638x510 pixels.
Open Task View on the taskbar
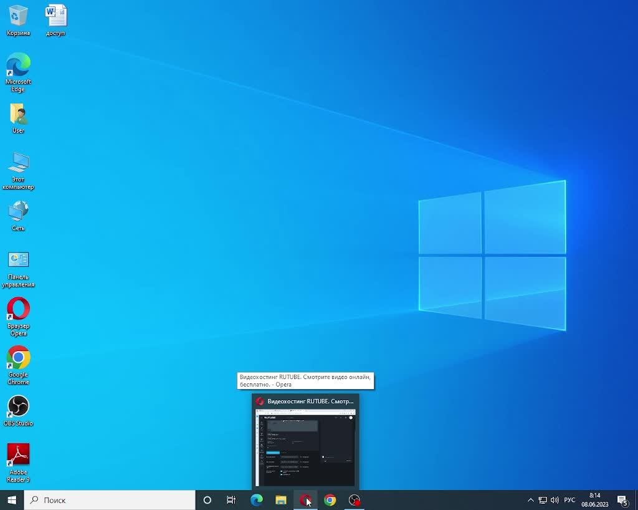pyautogui.click(x=231, y=500)
